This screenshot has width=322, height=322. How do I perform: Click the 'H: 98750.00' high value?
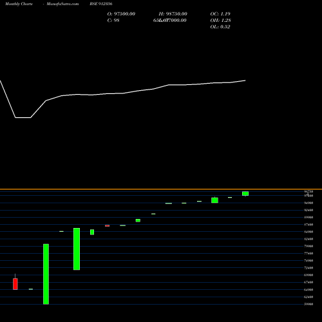(173, 14)
